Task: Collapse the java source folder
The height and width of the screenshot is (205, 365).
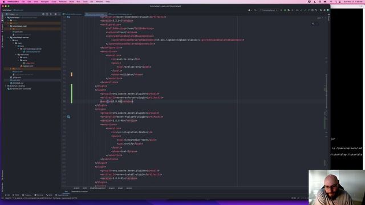Action: (16, 46)
